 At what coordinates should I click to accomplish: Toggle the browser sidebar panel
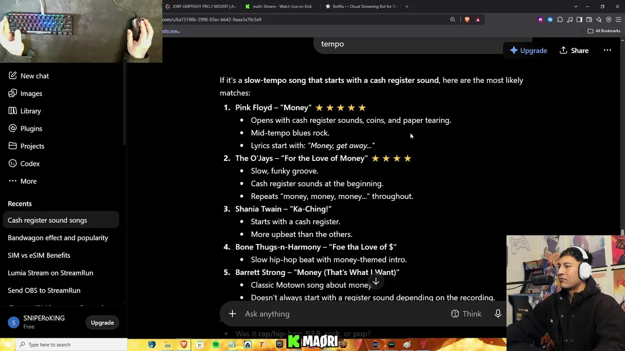[x=580, y=19]
